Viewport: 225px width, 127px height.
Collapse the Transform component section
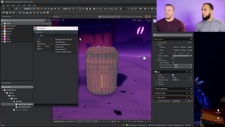click(154, 39)
